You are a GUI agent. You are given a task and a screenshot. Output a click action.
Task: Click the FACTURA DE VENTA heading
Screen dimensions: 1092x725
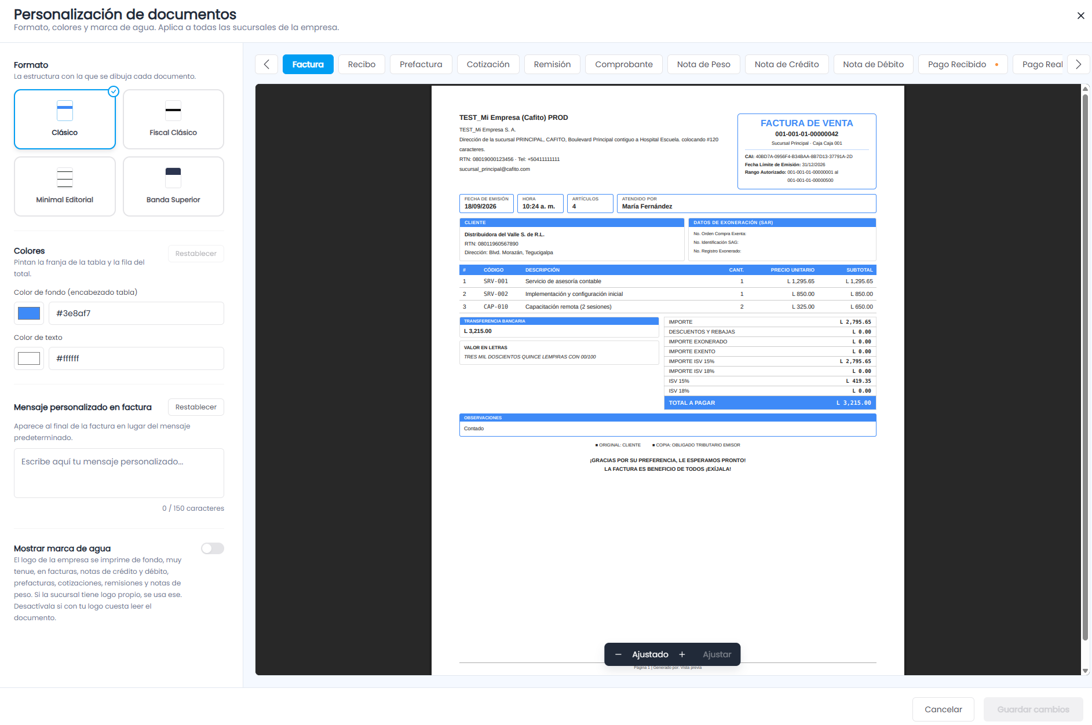click(x=806, y=123)
